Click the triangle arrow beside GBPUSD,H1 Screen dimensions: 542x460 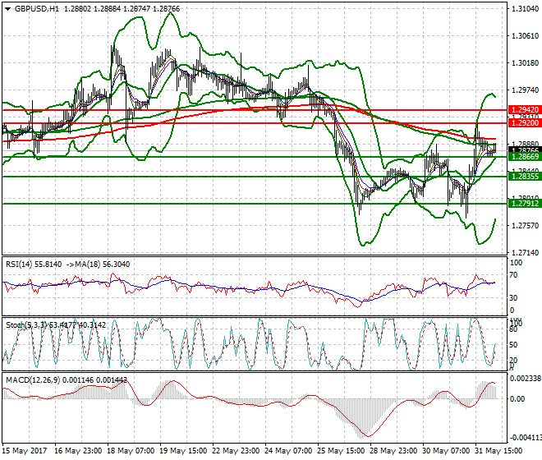click(x=8, y=9)
